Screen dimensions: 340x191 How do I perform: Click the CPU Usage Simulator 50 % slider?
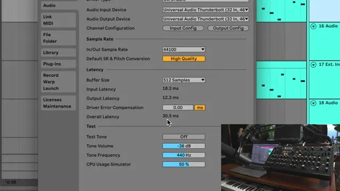pyautogui.click(x=184, y=164)
